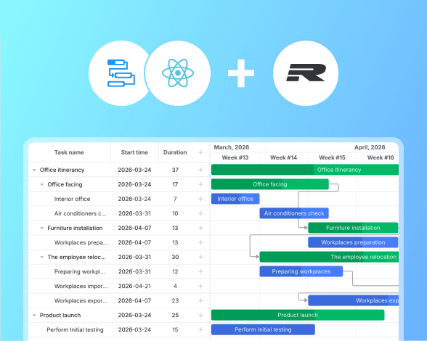Collapse the Office itinerary tree node
Viewport: 427px width, 341px height.
pos(34,170)
